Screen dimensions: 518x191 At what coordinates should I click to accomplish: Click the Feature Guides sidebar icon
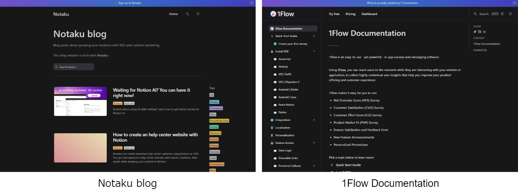click(272, 143)
